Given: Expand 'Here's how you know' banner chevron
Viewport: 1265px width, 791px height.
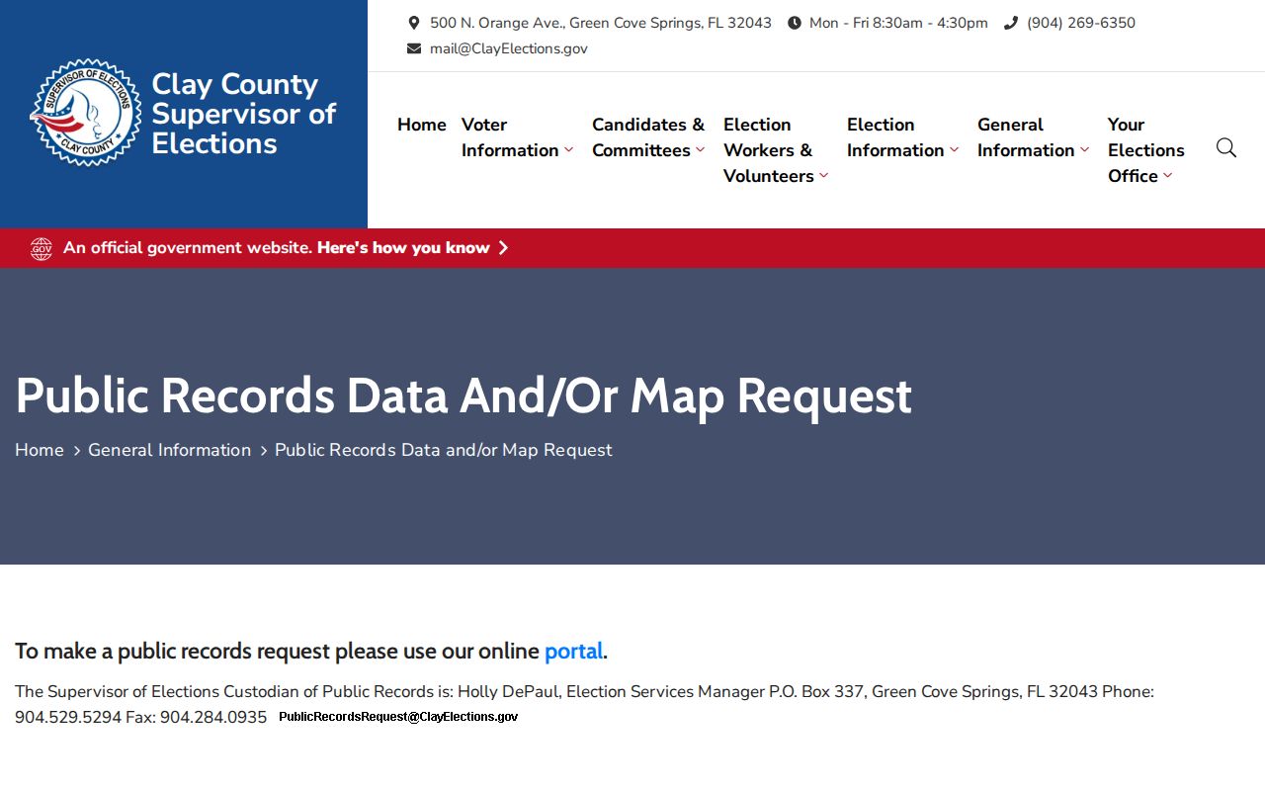Looking at the screenshot, I should pyautogui.click(x=503, y=248).
